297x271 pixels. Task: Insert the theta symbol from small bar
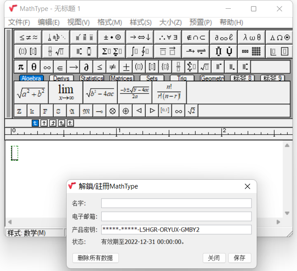click(x=34, y=67)
